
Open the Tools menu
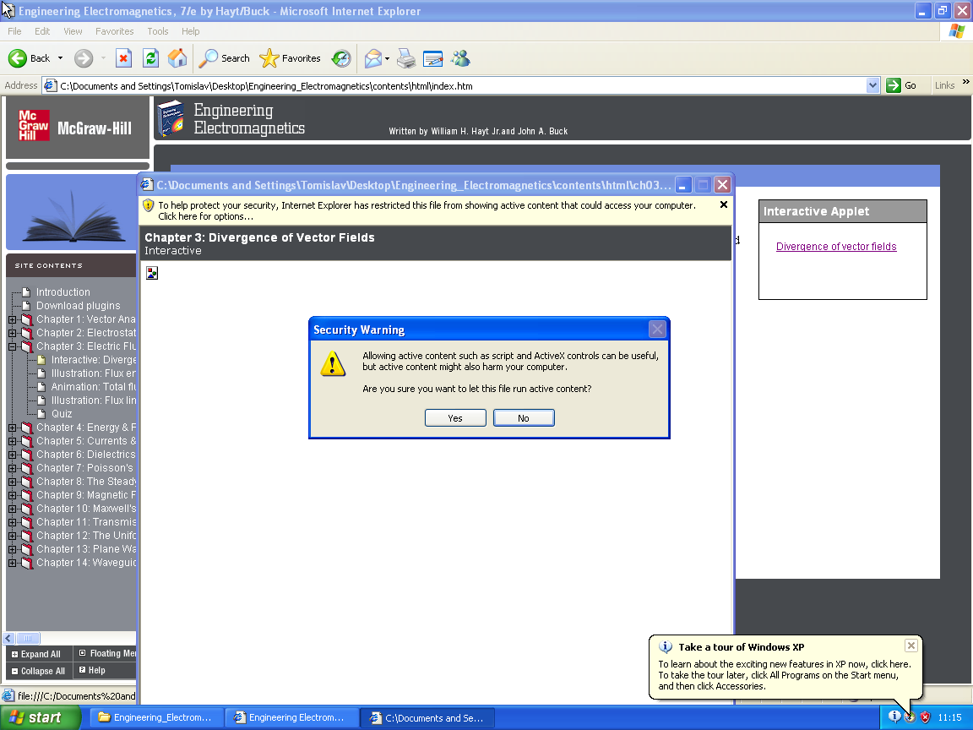158,31
